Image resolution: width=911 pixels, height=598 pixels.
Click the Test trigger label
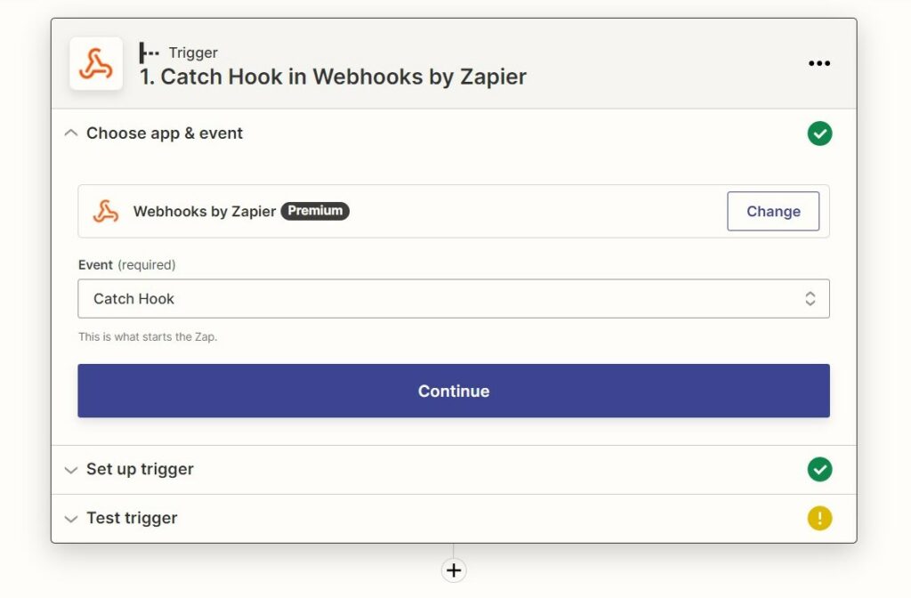[132, 518]
